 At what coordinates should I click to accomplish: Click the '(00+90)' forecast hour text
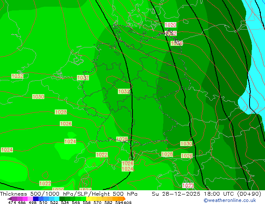pos(249,194)
